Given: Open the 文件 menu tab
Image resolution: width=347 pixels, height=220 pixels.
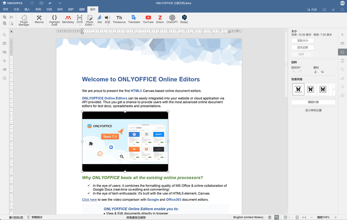Looking at the screenshot, I should [x=5, y=9].
